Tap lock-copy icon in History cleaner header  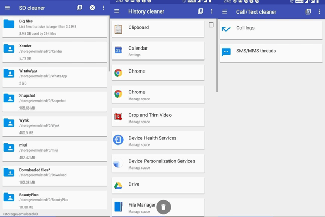click(x=201, y=11)
